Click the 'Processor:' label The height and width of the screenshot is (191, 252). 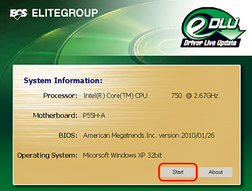(60, 96)
